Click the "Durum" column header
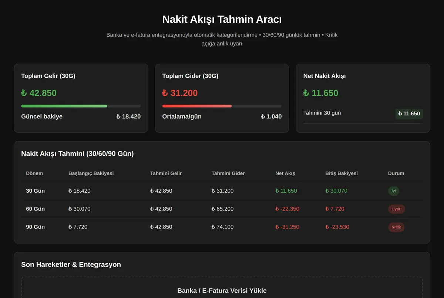The image size is (444, 298). click(x=396, y=173)
